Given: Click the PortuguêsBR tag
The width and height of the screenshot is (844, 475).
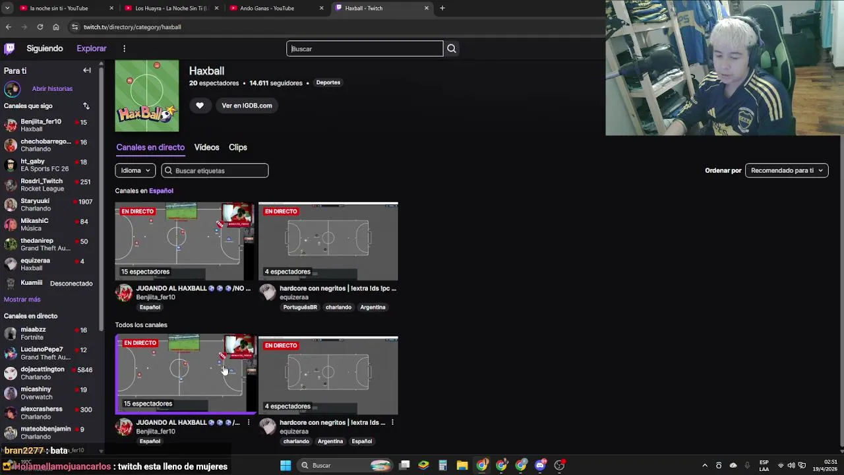Looking at the screenshot, I should pyautogui.click(x=300, y=307).
